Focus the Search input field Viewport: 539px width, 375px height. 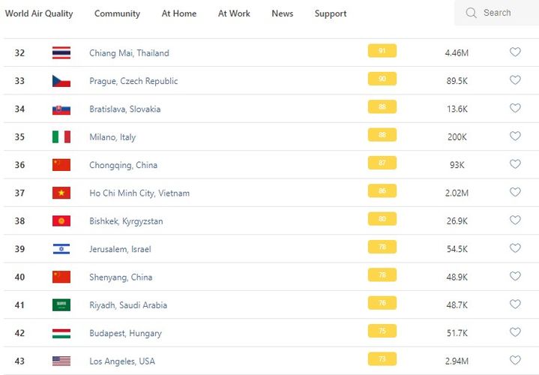point(504,13)
